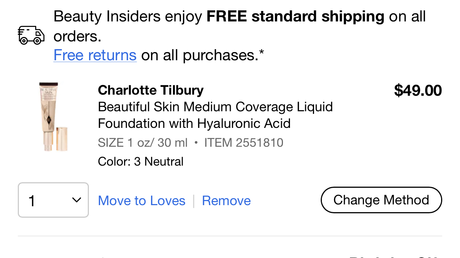Select the $49.00 price label

(x=418, y=91)
